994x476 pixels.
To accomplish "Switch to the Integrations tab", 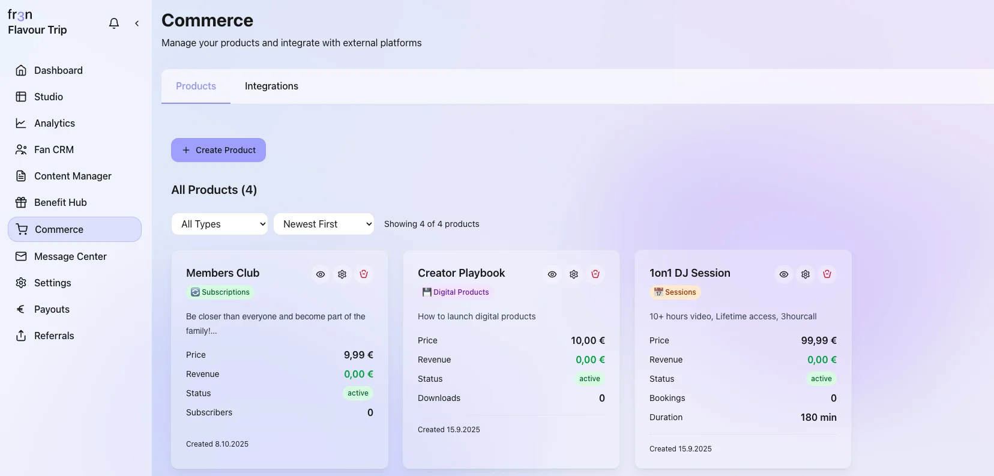I will pyautogui.click(x=271, y=86).
